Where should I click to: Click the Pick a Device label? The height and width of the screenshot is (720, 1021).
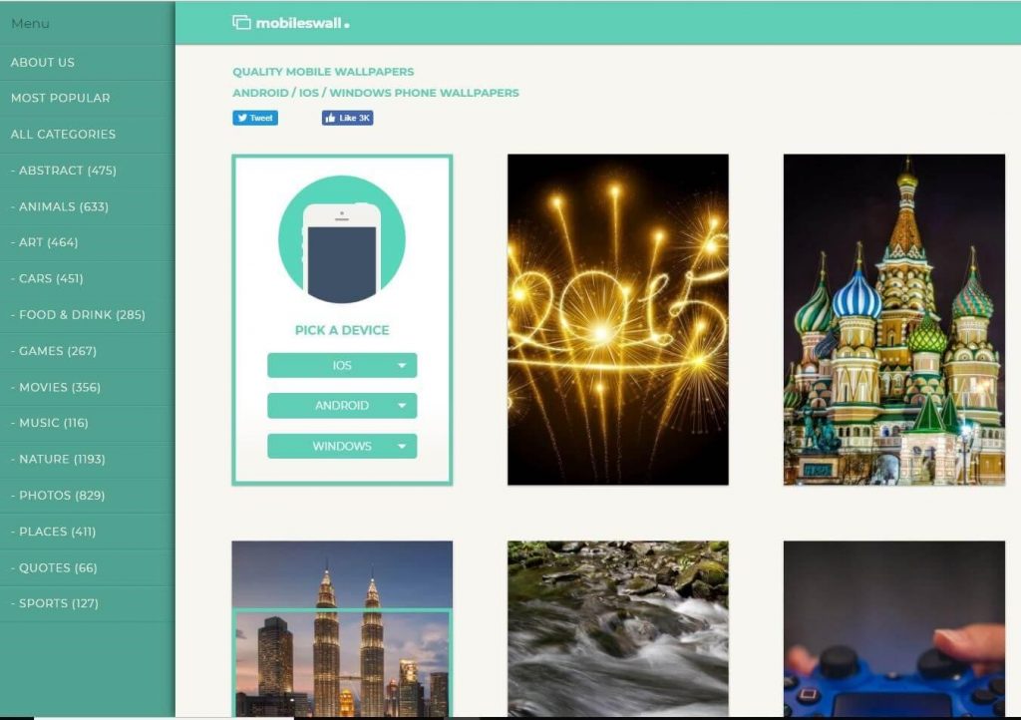(342, 330)
